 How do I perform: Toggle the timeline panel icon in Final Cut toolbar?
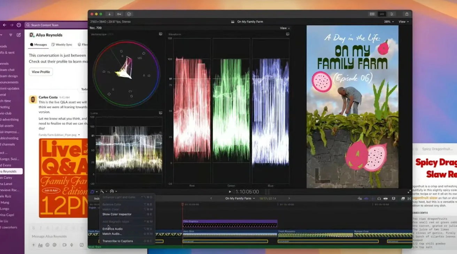tap(382, 14)
